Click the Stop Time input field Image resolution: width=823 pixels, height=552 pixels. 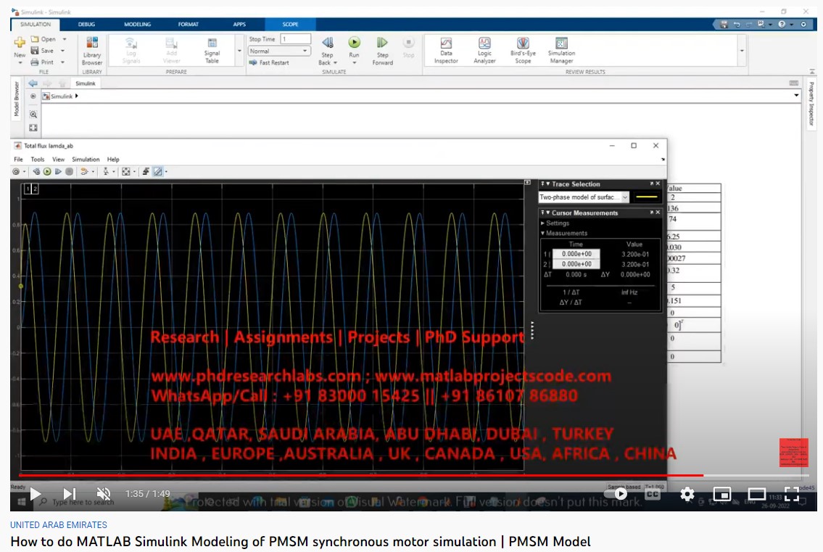295,39
